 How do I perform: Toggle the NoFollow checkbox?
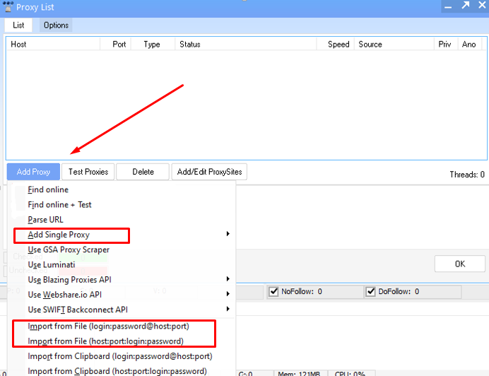274,291
